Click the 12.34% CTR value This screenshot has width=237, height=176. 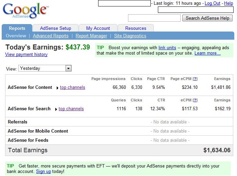click(x=158, y=109)
